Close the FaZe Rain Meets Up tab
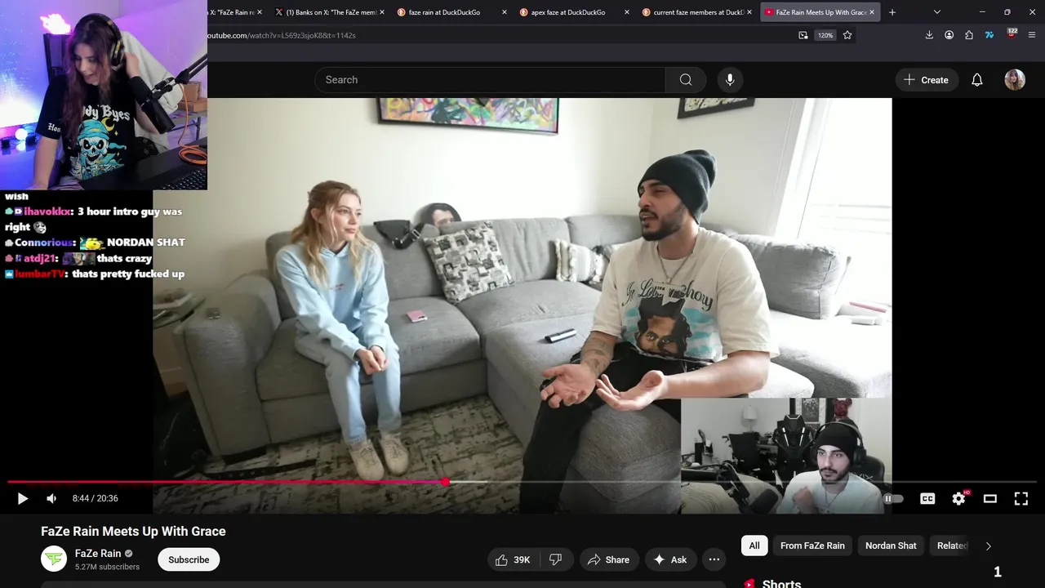Image resolution: width=1045 pixels, height=588 pixels. (872, 12)
